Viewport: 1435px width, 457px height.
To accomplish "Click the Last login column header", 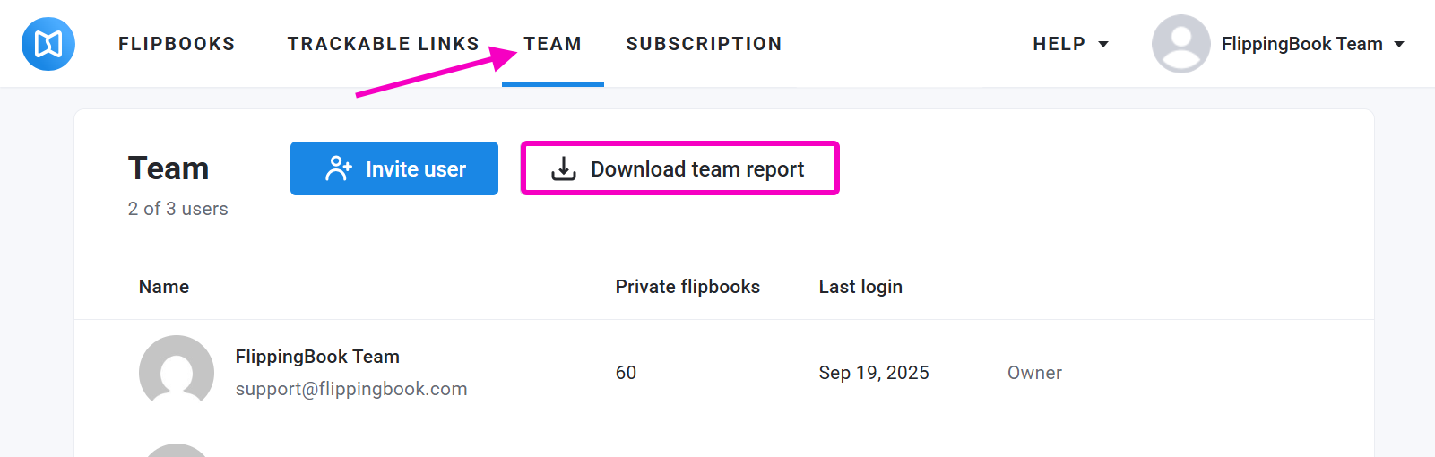I will click(860, 287).
